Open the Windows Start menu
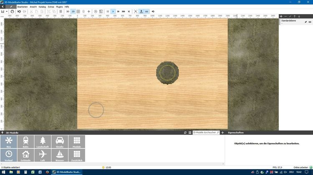 tap(3, 172)
